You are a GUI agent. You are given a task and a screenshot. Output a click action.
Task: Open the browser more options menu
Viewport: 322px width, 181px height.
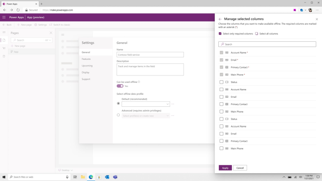pyautogui.click(x=317, y=10)
